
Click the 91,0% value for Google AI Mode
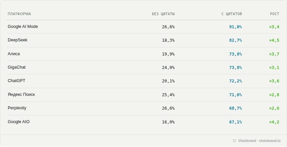[235, 27]
